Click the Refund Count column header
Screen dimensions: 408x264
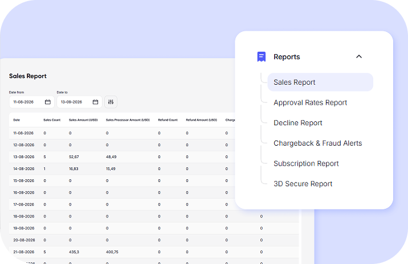coord(168,120)
